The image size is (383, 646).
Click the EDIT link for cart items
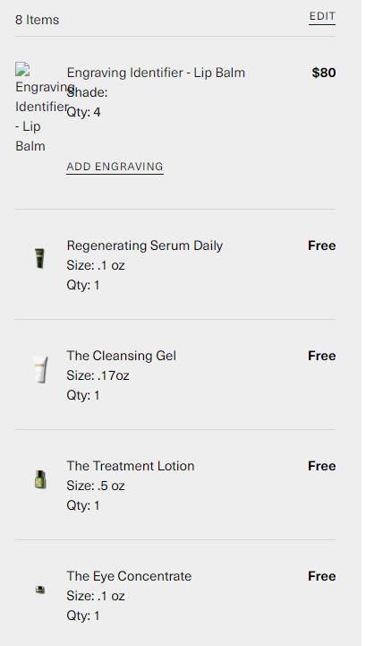322,16
